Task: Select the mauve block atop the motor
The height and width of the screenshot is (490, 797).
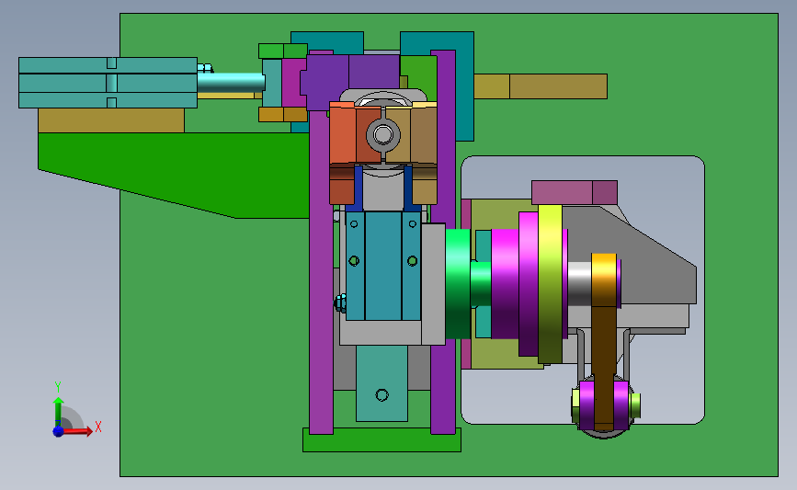Action: (575, 192)
